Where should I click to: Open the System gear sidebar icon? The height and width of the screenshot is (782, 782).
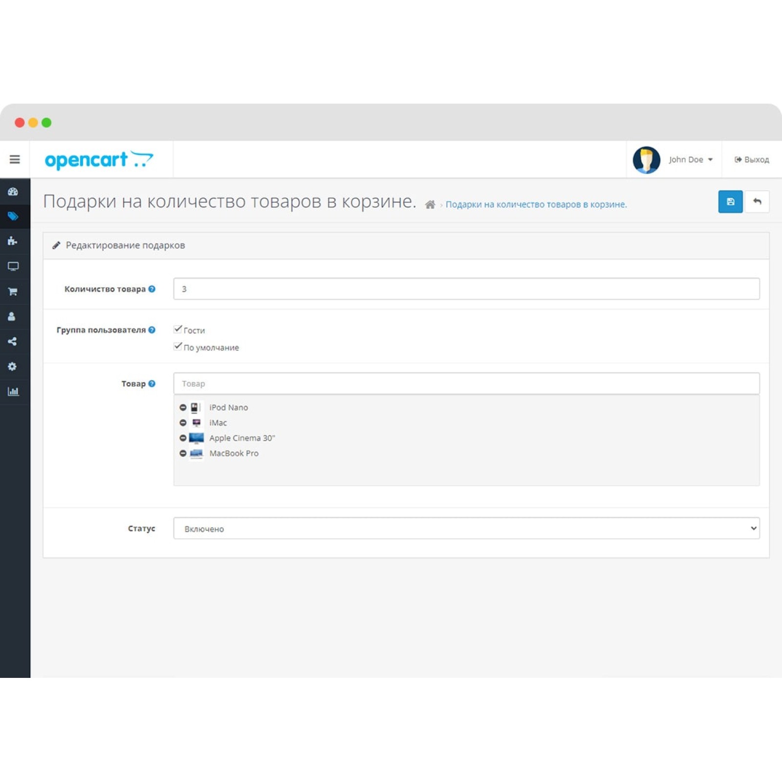click(x=12, y=366)
